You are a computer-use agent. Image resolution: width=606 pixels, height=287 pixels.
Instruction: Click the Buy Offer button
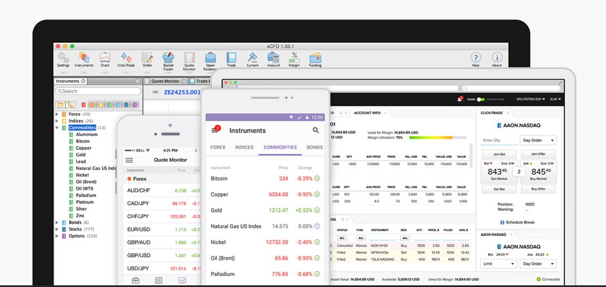pyautogui.click(x=538, y=189)
